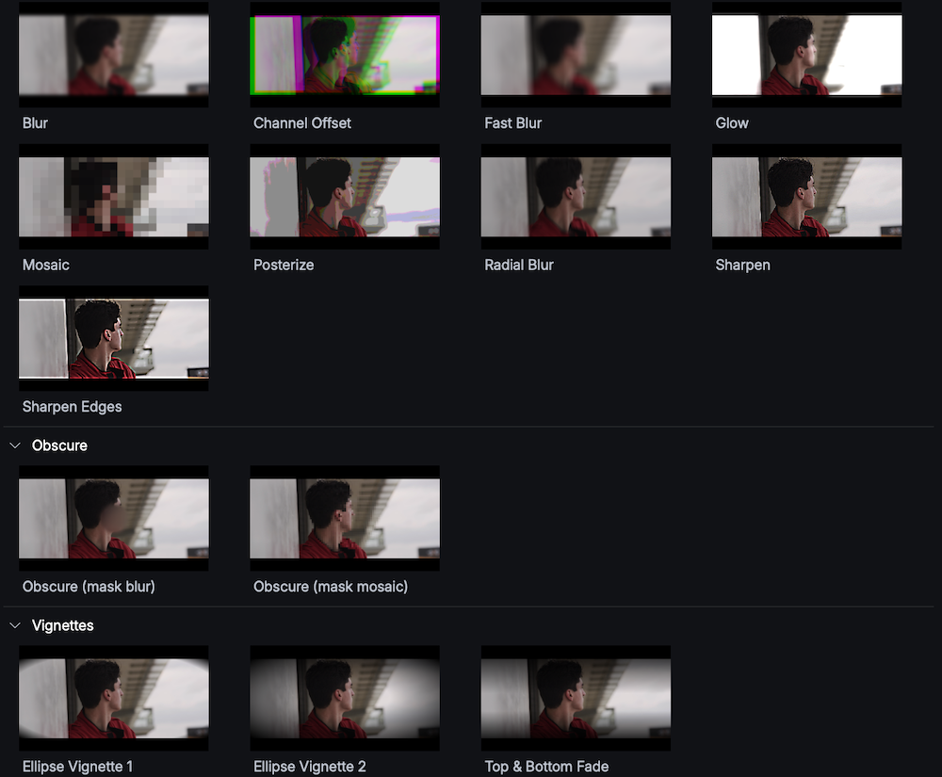Choose the Top & Bottom Fade thumbnail

click(x=576, y=698)
